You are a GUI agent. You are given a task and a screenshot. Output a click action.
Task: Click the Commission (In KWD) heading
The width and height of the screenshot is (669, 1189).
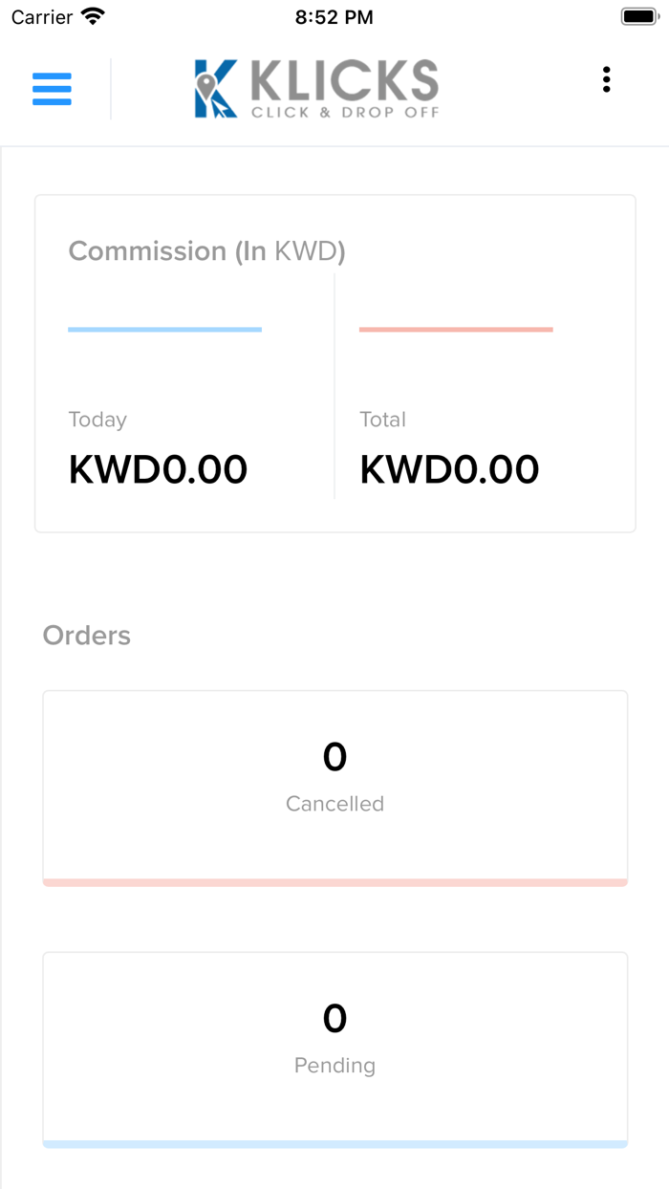tap(206, 250)
